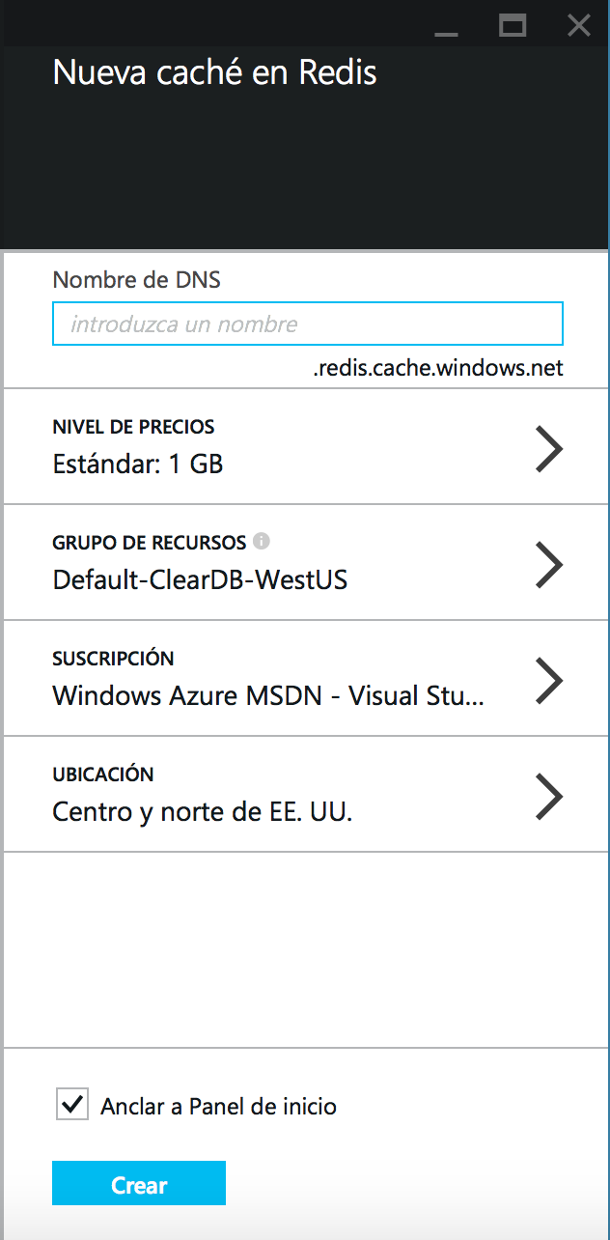Click the chevron arrow for Grupo de recursos
This screenshot has height=1240, width=610.
[x=548, y=565]
